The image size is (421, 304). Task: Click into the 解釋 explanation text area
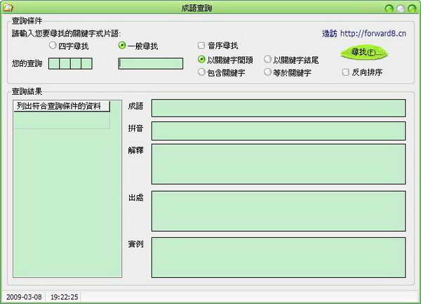pyautogui.click(x=279, y=164)
